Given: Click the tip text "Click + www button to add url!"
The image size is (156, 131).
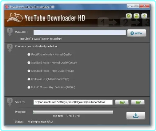Looking at the screenshot, I should [x=41, y=39].
